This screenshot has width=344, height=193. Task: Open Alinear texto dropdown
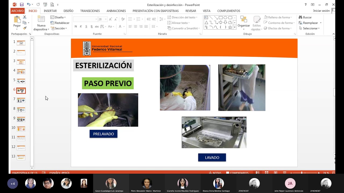point(179,23)
